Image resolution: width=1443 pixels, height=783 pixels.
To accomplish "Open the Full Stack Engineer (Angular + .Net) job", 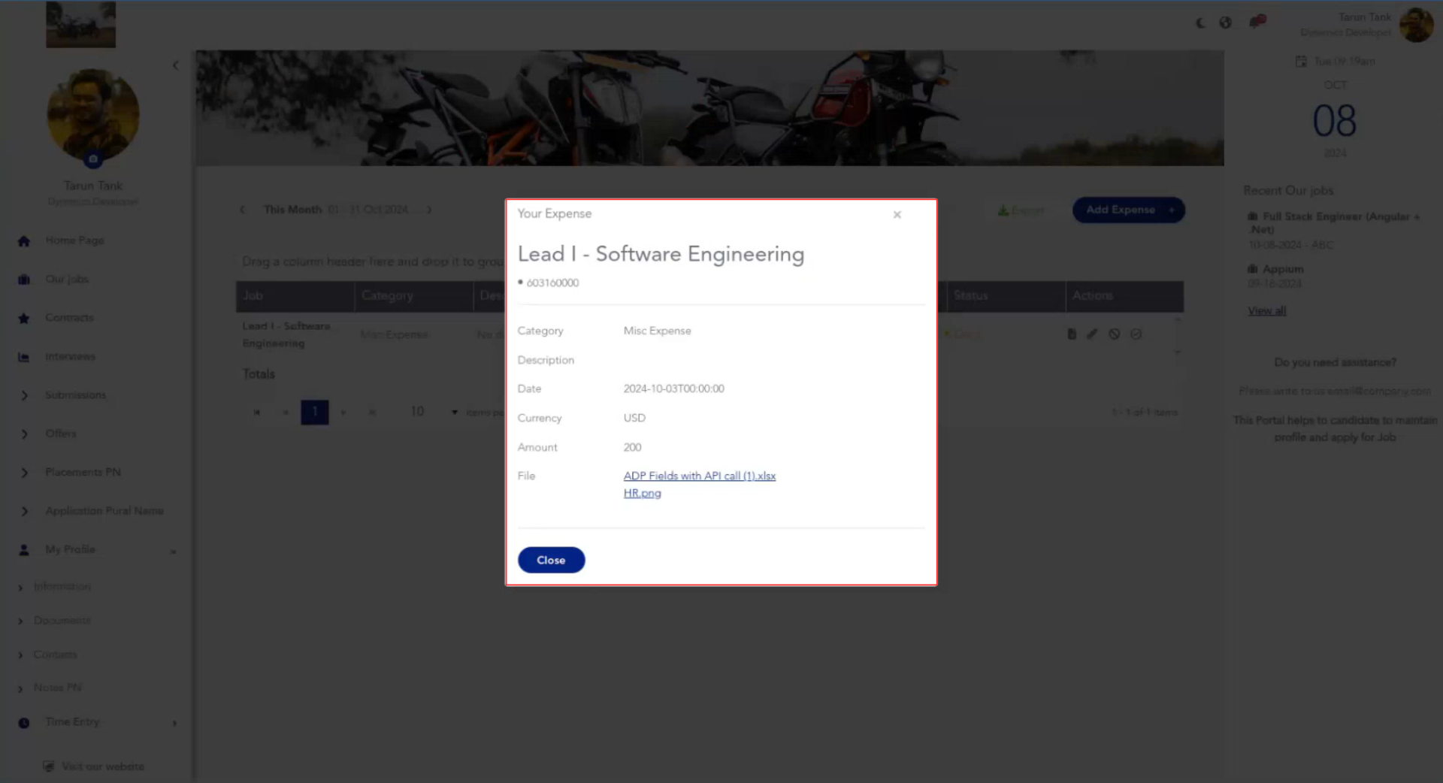I will (1333, 222).
